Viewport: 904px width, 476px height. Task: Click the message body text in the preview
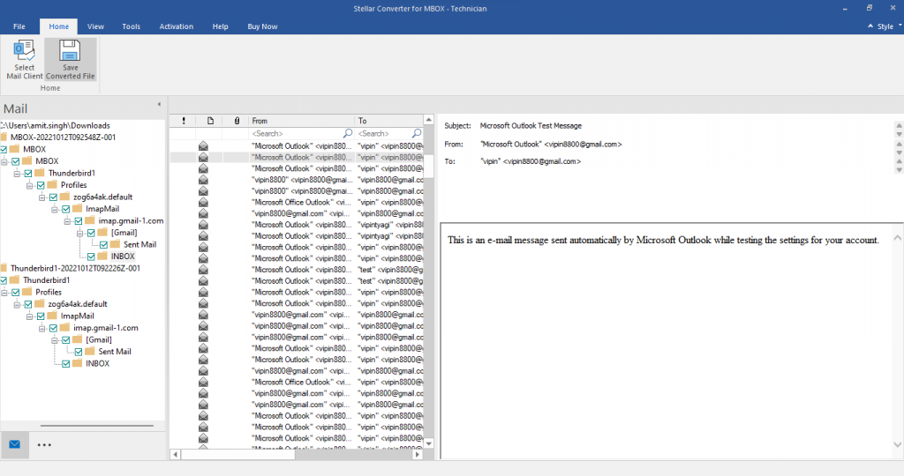tap(663, 240)
